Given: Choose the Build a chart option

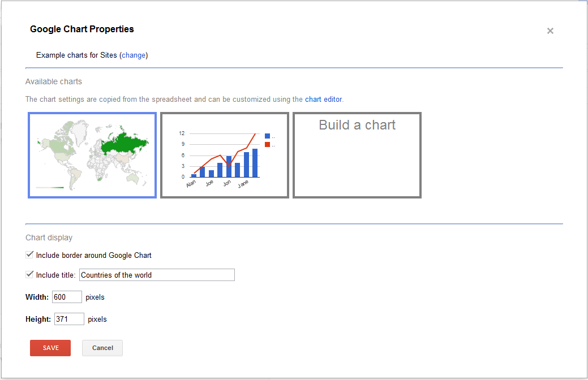Looking at the screenshot, I should pyautogui.click(x=357, y=156).
